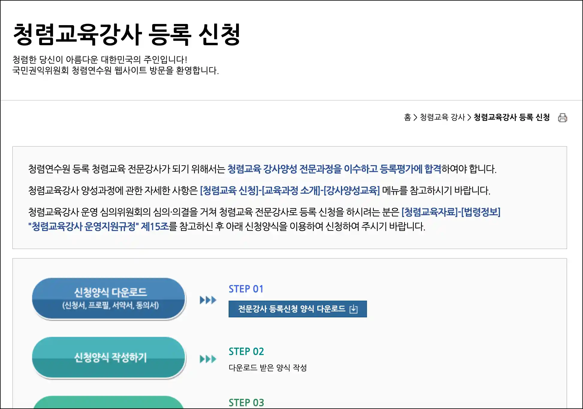Go to 홈 in the breadcrumb
The width and height of the screenshot is (583, 409).
pyautogui.click(x=407, y=117)
